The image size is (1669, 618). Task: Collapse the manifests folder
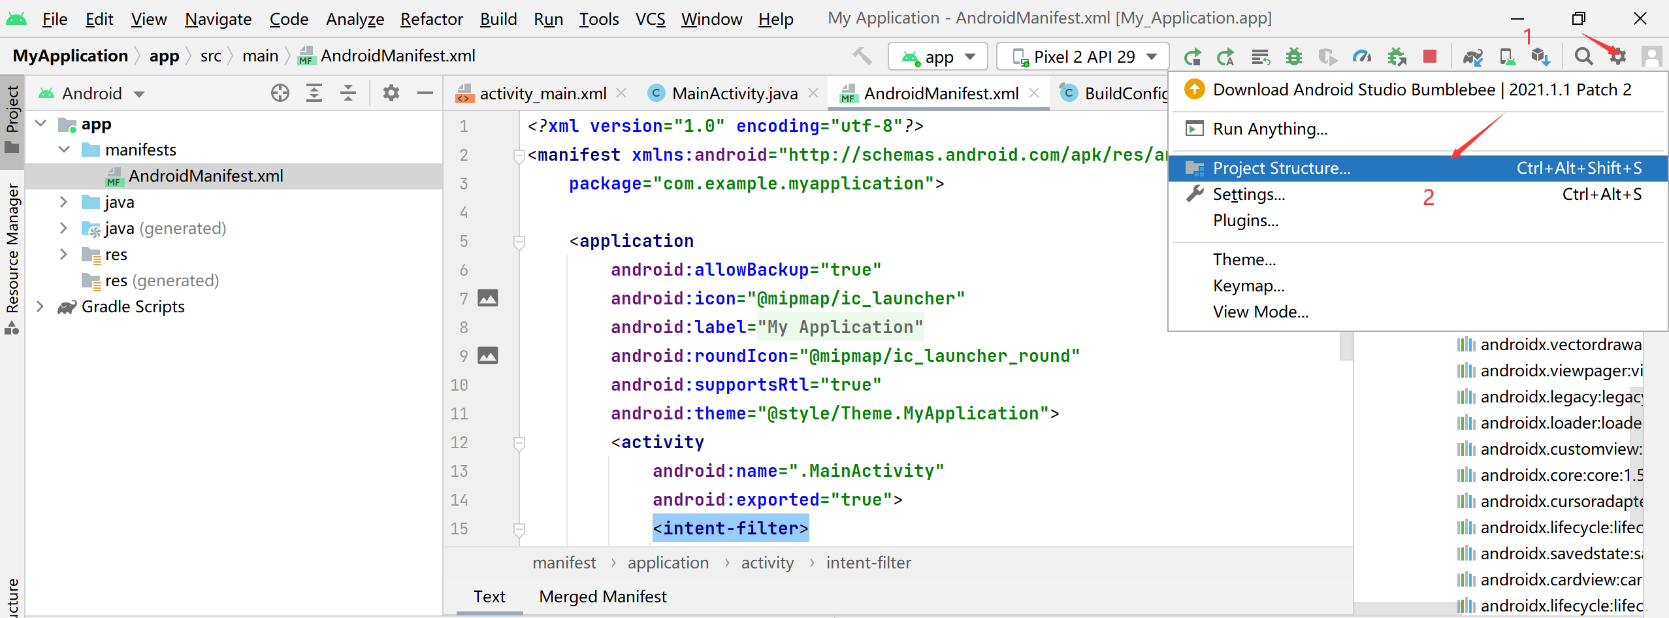tap(64, 150)
